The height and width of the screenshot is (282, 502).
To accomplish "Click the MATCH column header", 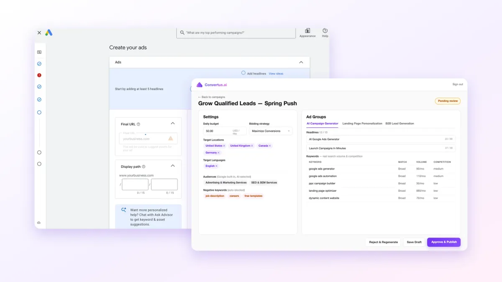I will 402,162.
